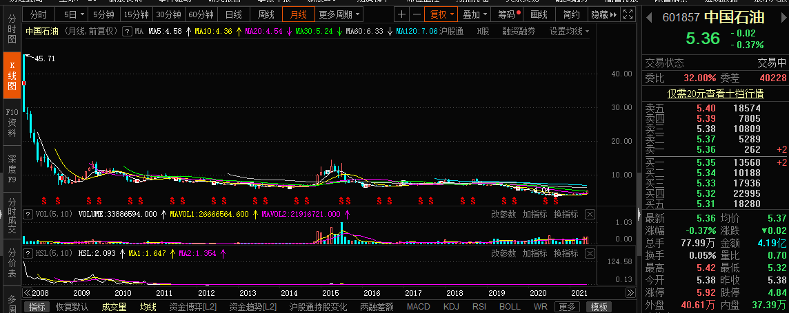The height and width of the screenshot is (313, 789).
Task: Click the minus zoom-out icon in toolbar
Action: pos(417,14)
